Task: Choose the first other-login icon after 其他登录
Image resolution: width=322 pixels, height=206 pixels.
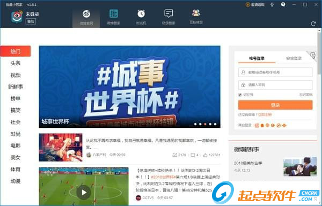Action: coord(257,125)
